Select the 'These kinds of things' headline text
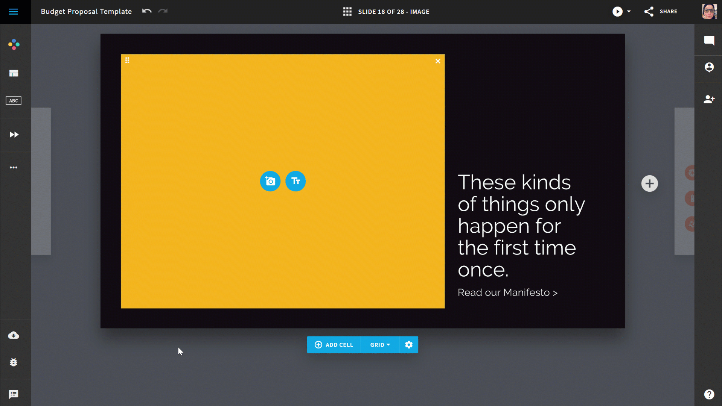The width and height of the screenshot is (722, 406). (521, 226)
